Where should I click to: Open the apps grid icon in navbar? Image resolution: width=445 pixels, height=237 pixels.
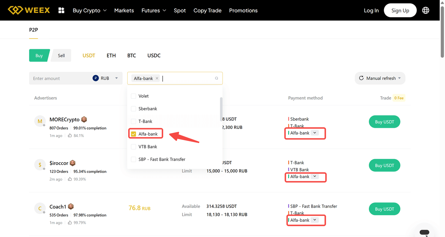click(x=62, y=10)
